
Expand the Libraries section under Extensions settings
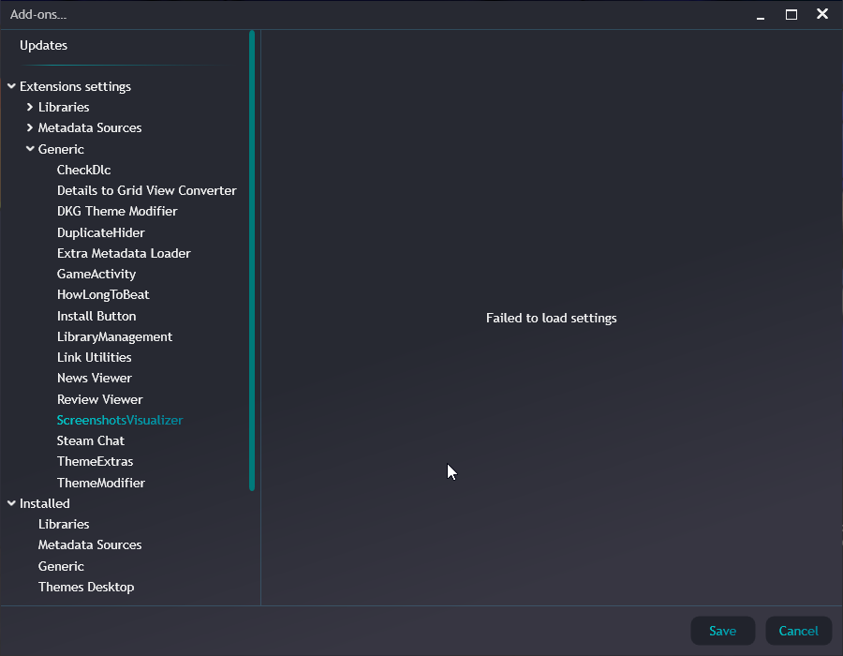[x=31, y=106]
